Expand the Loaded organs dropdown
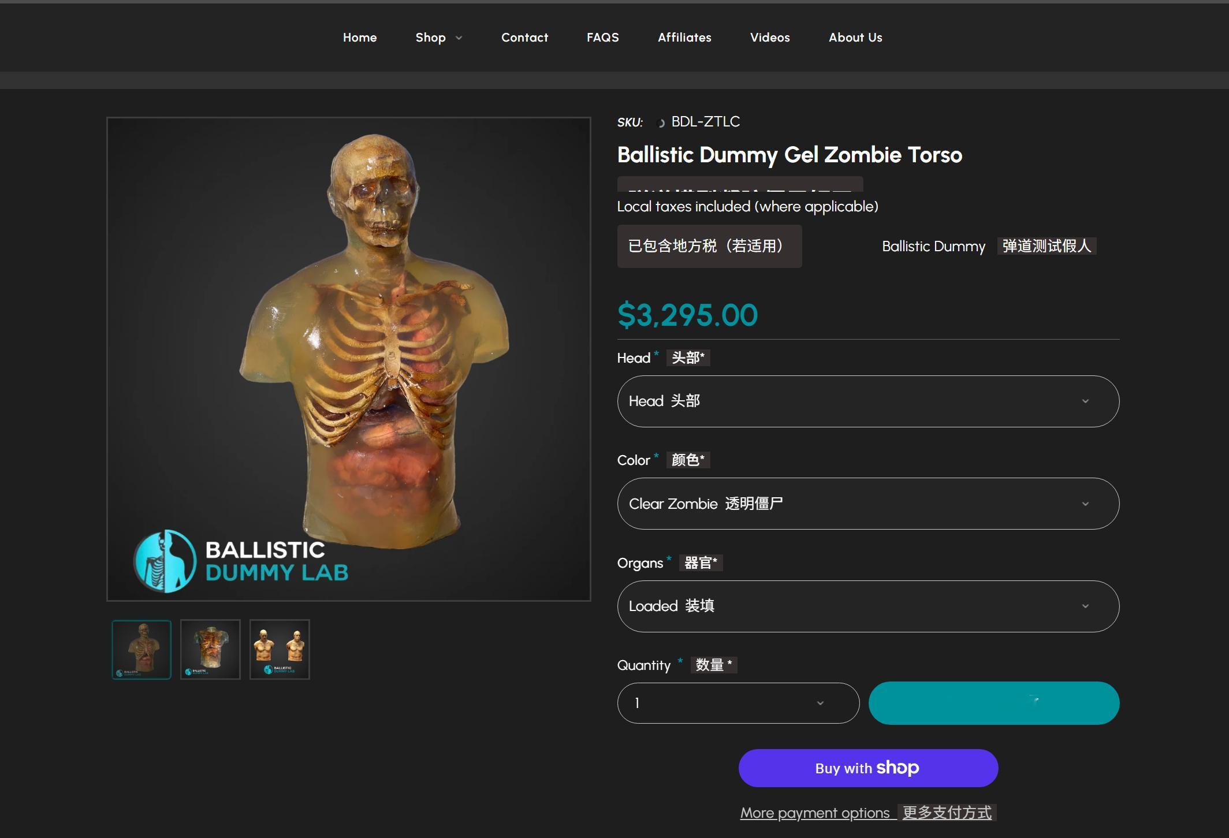This screenshot has width=1229, height=838. (868, 606)
